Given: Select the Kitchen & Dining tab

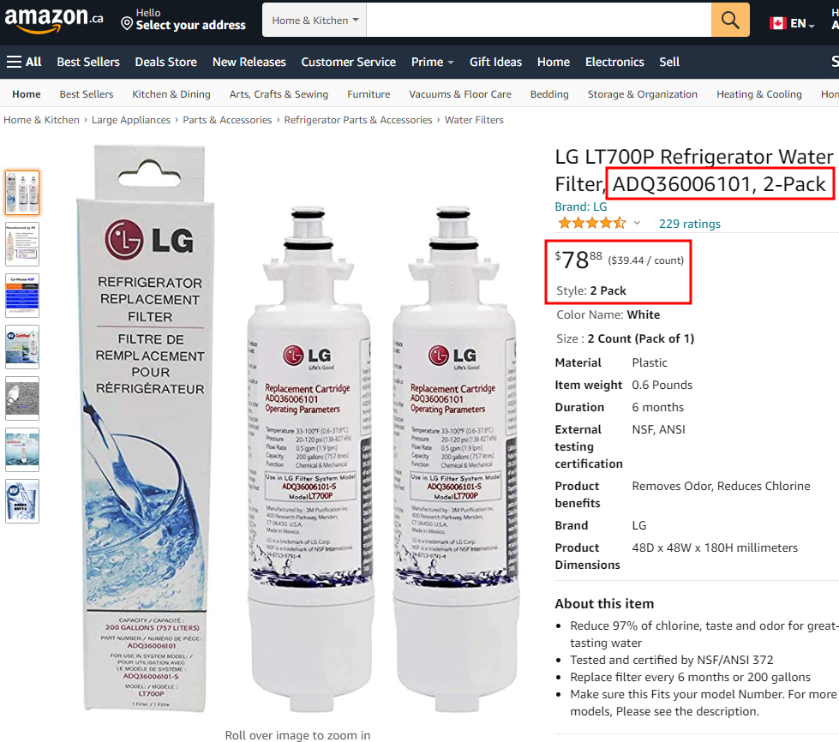Looking at the screenshot, I should [171, 94].
